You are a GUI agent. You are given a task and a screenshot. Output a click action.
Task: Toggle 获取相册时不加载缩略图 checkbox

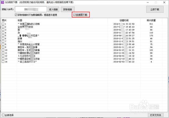16,15
